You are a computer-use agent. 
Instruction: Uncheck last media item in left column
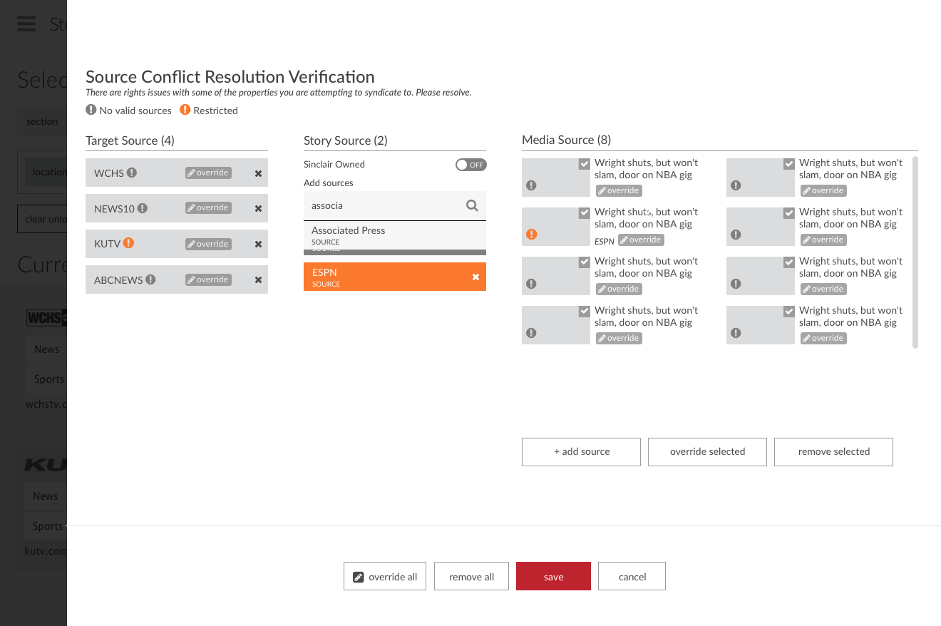point(585,312)
